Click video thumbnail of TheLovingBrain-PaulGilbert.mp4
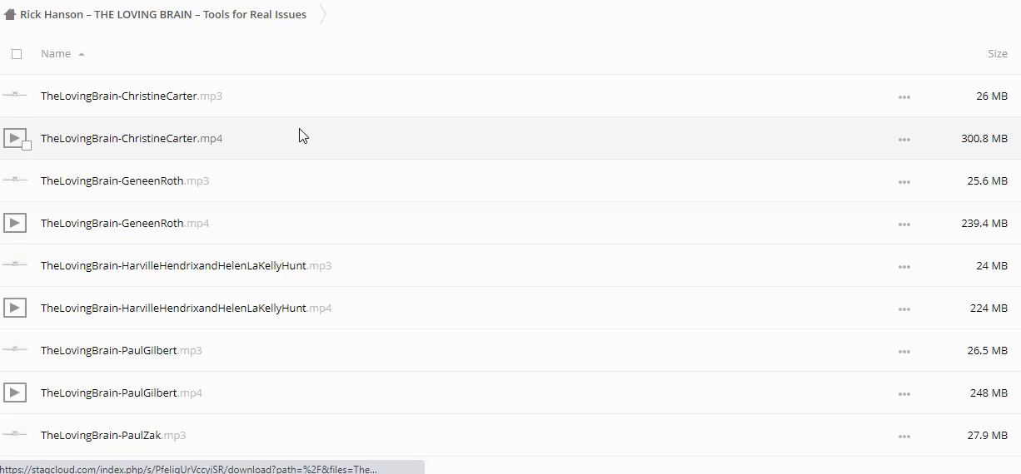The width and height of the screenshot is (1021, 474). click(15, 393)
